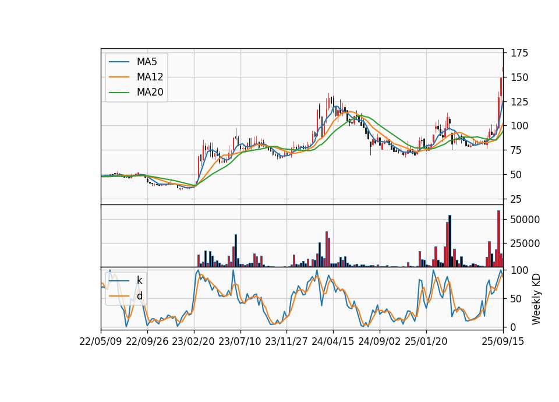Click the 22/05/09 date tick label
The image size is (559, 402).
pyautogui.click(x=101, y=341)
